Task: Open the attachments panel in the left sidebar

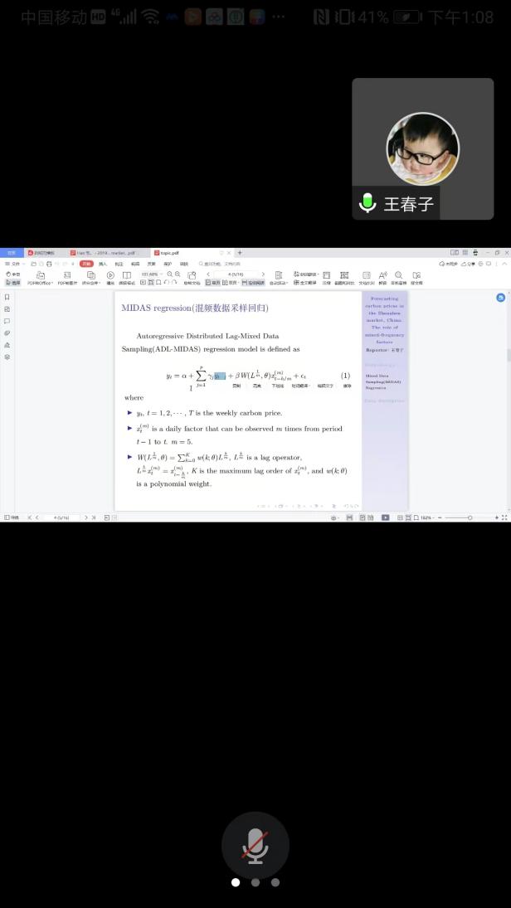Action: click(x=7, y=333)
